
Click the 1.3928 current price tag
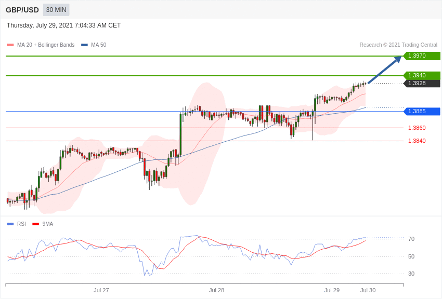point(422,83)
